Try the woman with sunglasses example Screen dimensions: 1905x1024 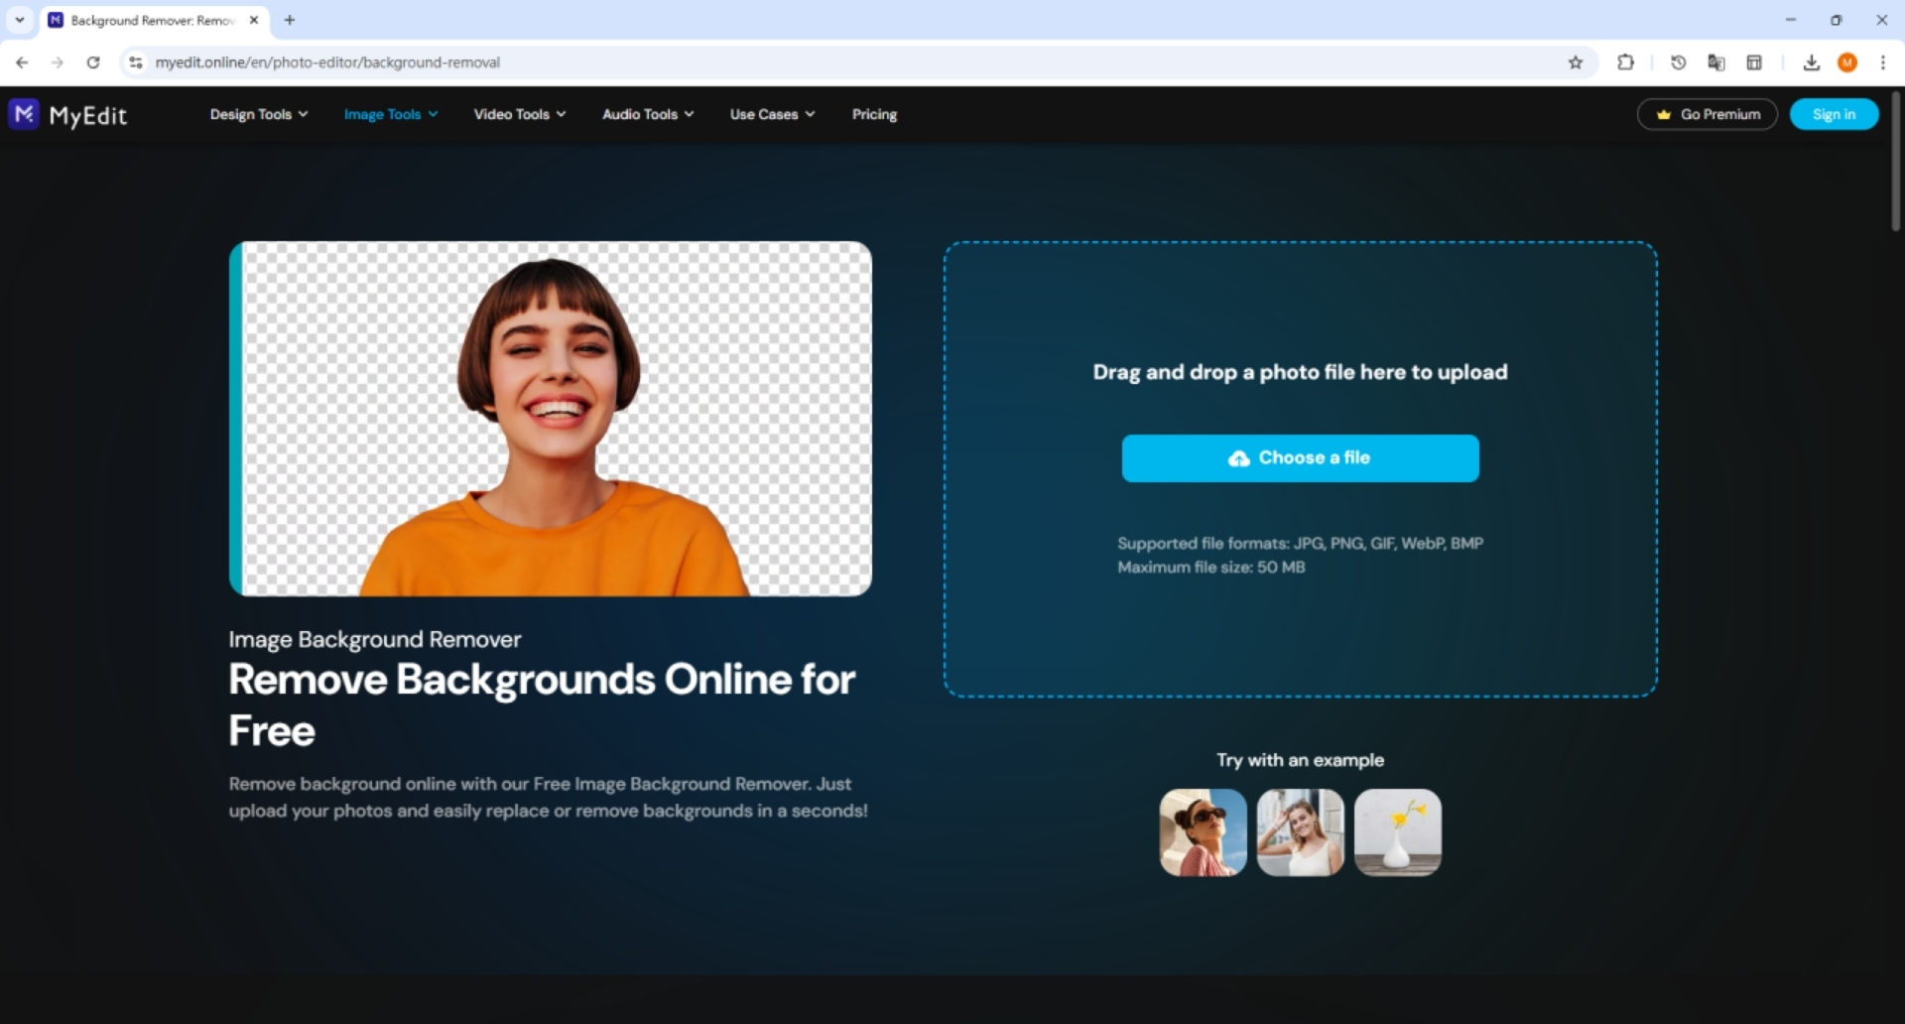click(1203, 832)
